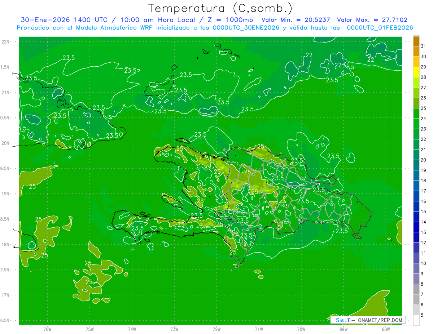Pick the green legend swatch between 23 and 24

coord(416,124)
